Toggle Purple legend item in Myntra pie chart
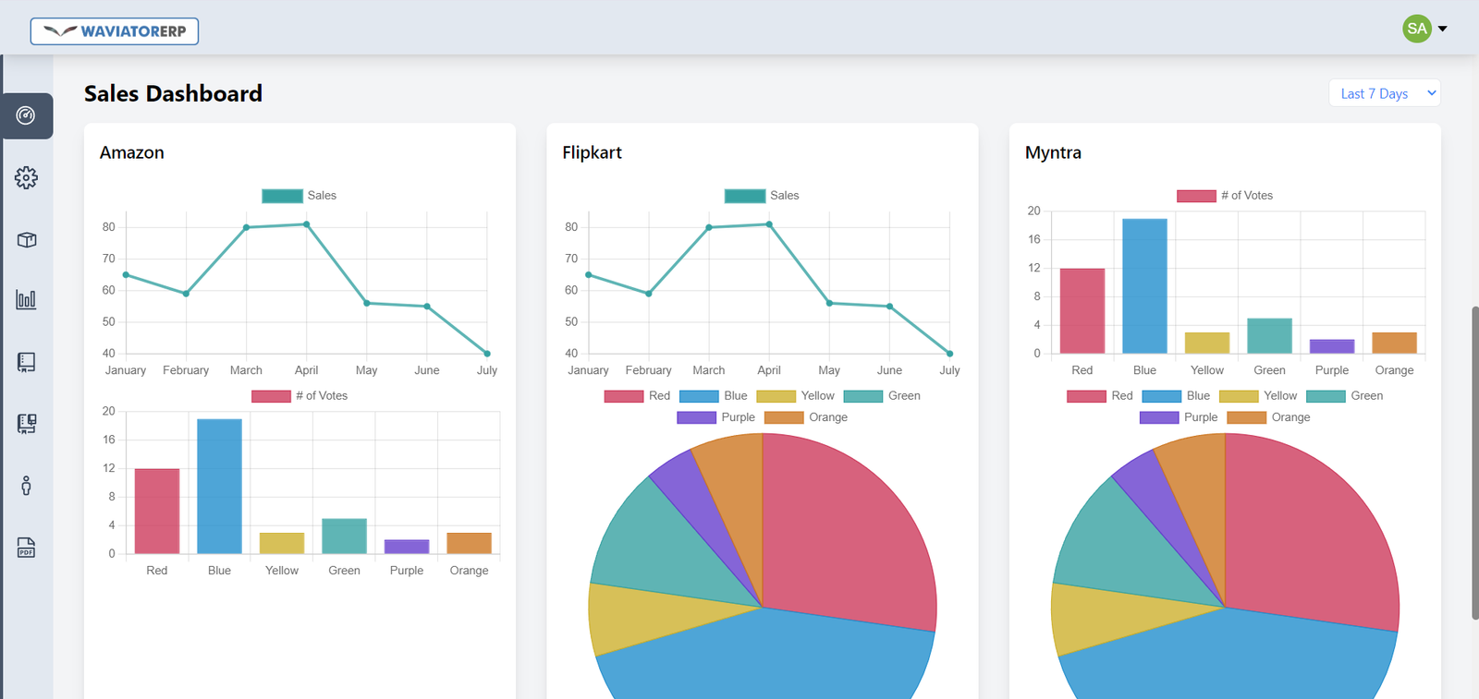The width and height of the screenshot is (1479, 699). click(x=1179, y=417)
